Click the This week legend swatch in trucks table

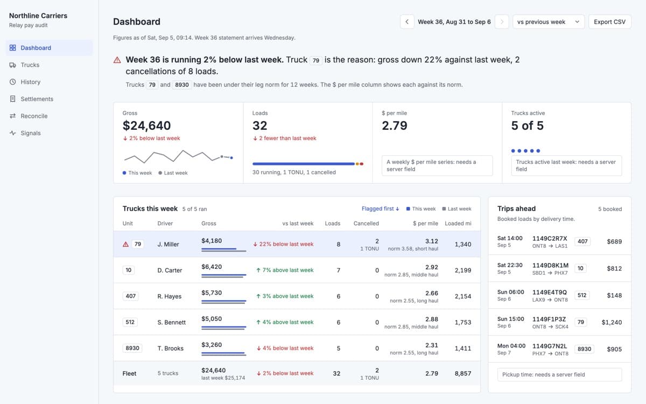[x=408, y=209]
